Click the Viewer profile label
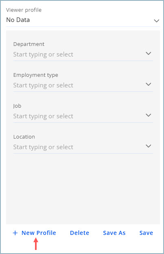 (x=24, y=10)
